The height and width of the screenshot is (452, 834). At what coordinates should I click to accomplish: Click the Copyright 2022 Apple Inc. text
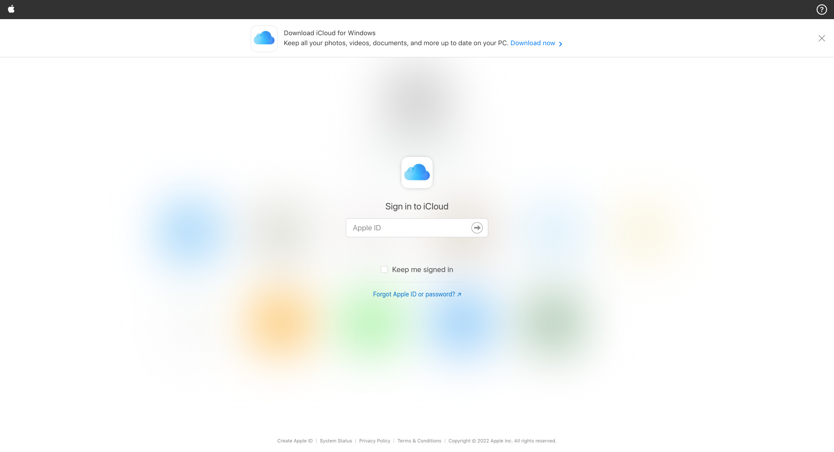coord(502,441)
